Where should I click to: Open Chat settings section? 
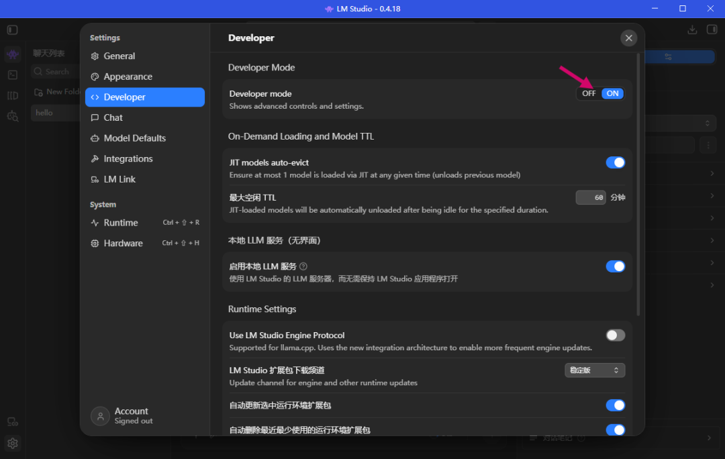[145, 117]
